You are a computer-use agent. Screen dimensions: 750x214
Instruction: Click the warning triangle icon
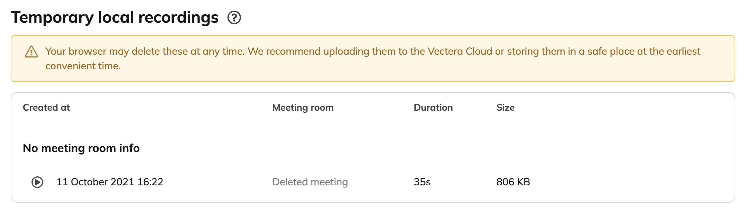click(x=31, y=52)
